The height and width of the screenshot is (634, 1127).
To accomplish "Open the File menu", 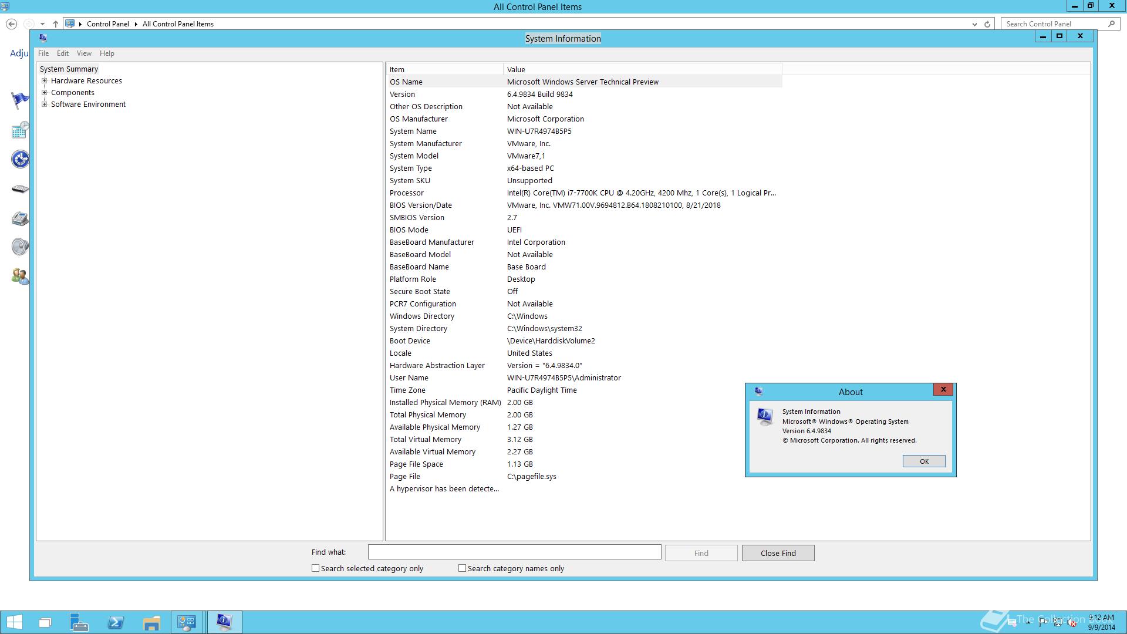I will click(x=43, y=53).
